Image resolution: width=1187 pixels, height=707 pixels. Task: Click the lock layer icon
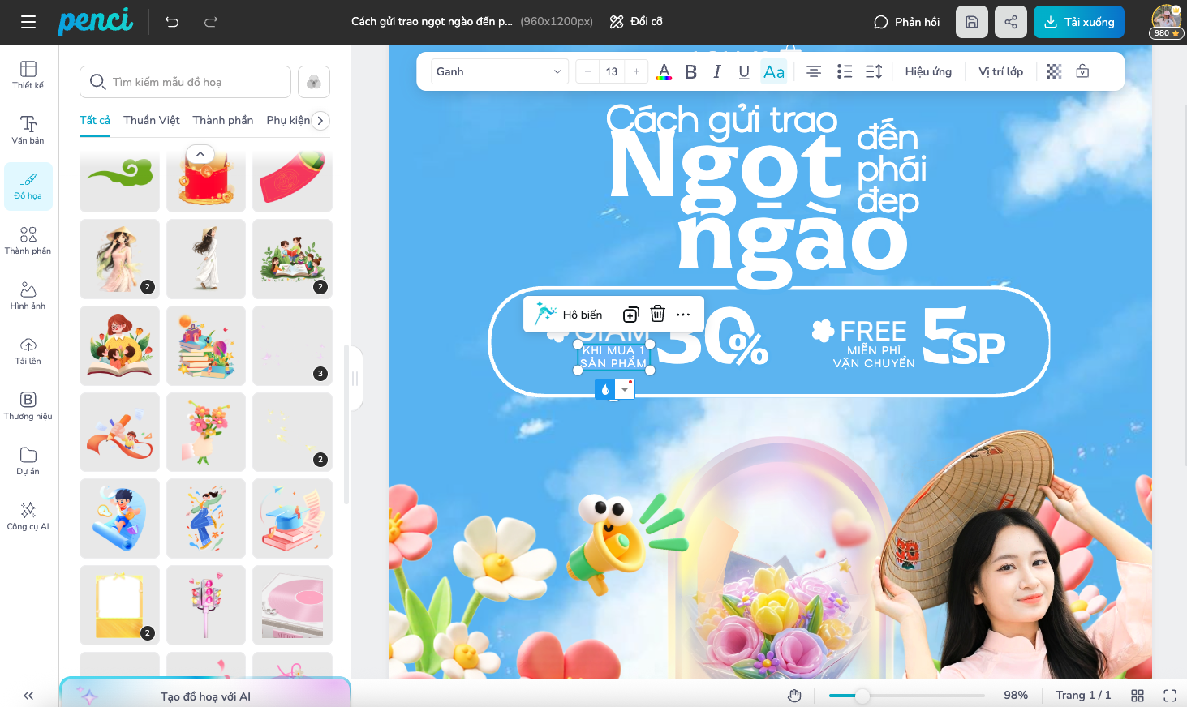[x=1082, y=71]
